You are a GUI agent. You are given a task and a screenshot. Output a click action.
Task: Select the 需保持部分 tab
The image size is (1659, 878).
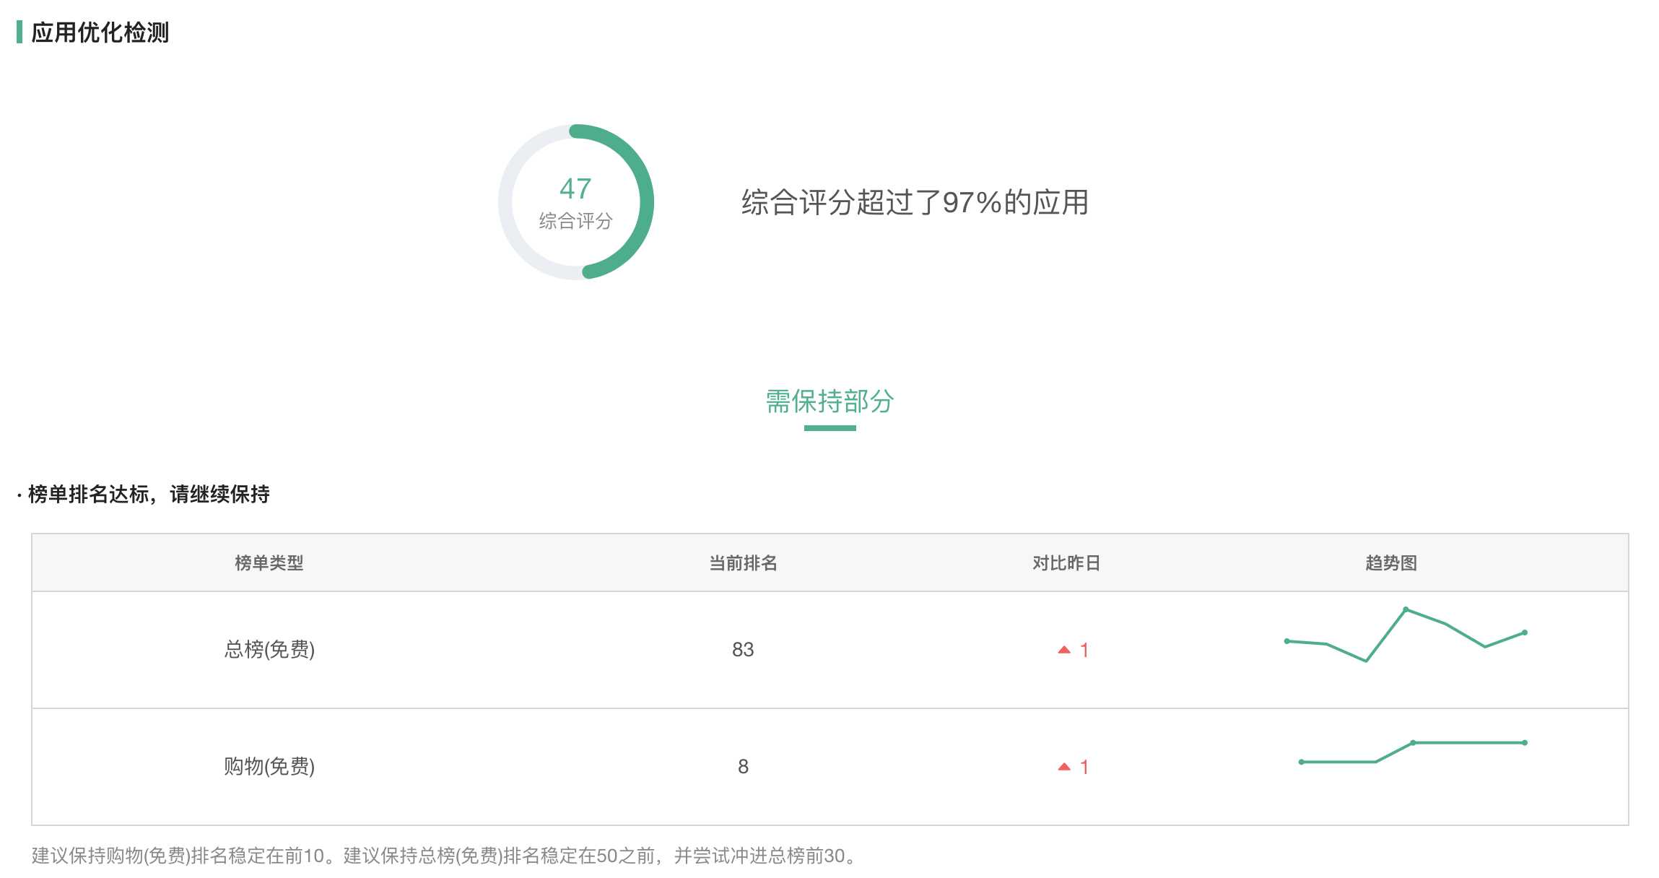[x=829, y=401]
